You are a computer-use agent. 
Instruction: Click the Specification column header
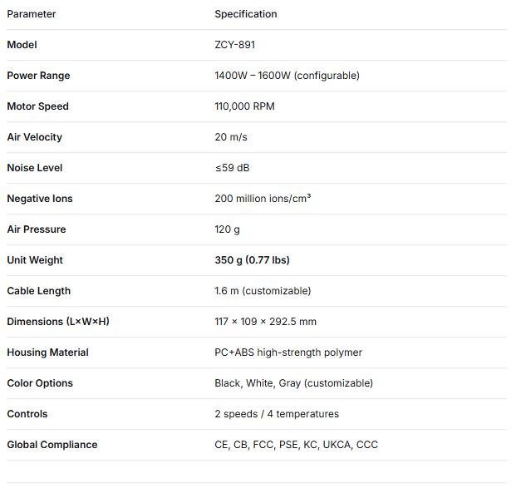(246, 14)
